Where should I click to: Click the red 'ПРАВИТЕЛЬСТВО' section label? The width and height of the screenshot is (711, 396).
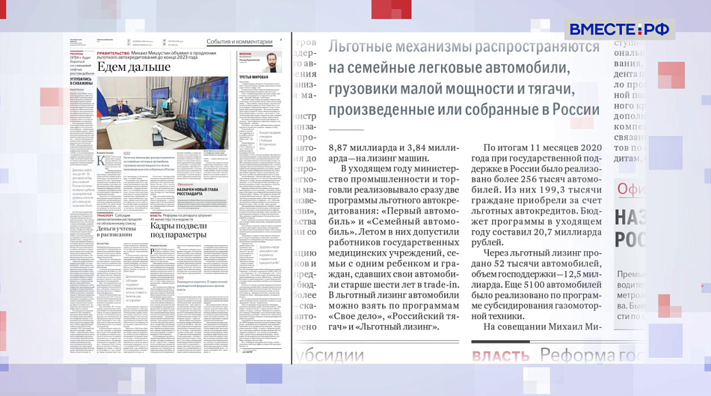[113, 53]
